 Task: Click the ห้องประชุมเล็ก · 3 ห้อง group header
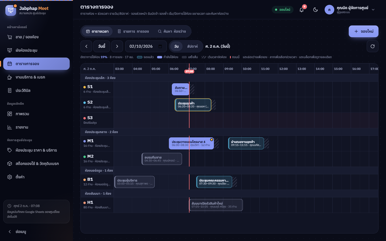pyautogui.click(x=229, y=78)
